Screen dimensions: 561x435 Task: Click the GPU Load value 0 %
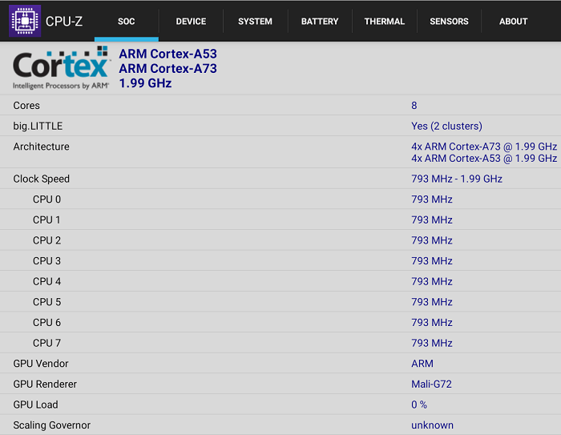[419, 405]
